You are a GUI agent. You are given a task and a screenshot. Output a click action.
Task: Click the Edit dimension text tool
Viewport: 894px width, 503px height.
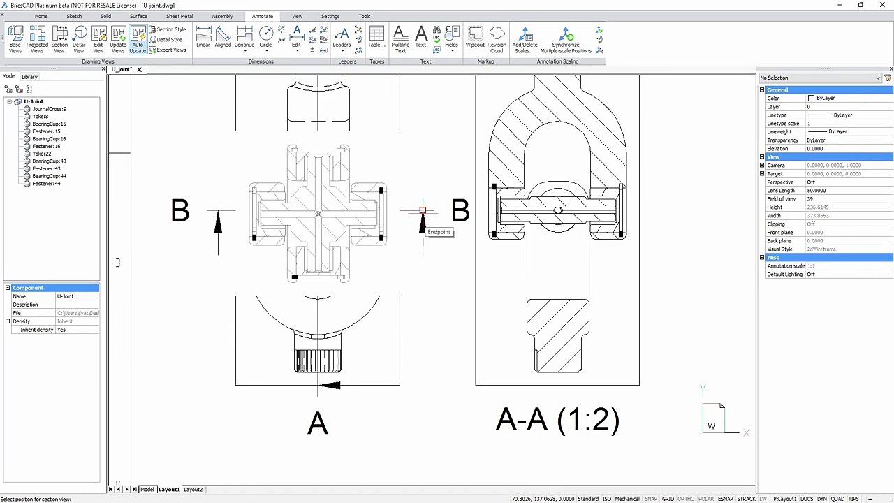[296, 39]
